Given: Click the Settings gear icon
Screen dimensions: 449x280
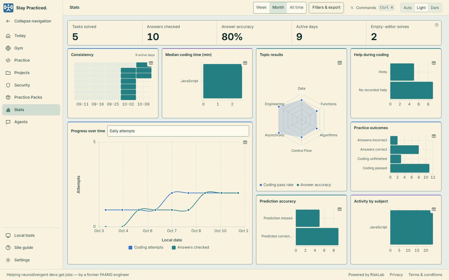Looking at the screenshot, I should [x=8, y=260].
